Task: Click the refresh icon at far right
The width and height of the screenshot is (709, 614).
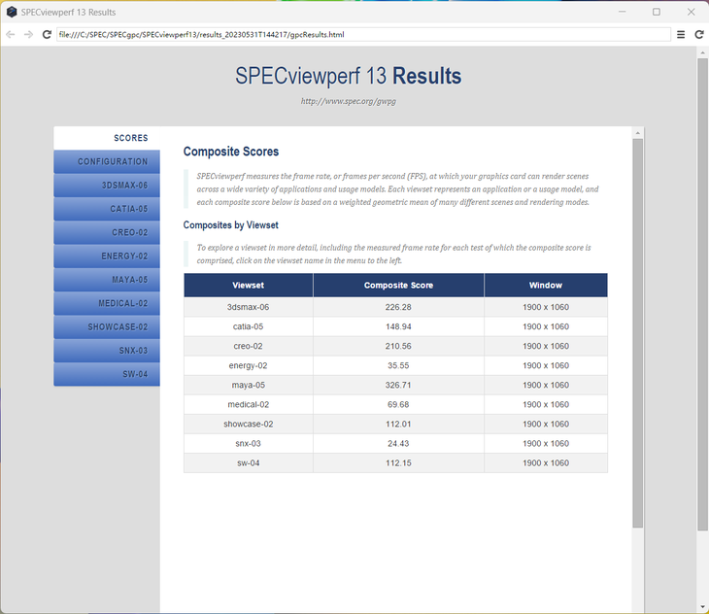Action: click(699, 35)
